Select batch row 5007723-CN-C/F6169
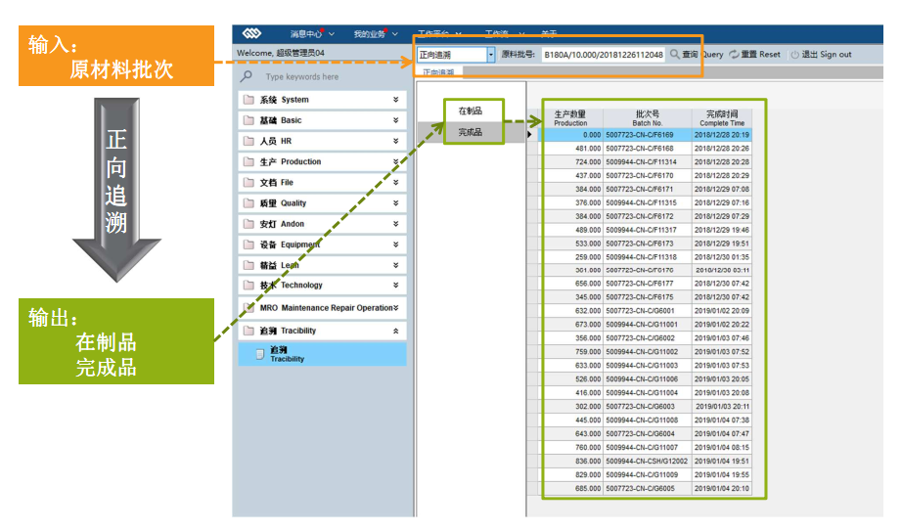Image resolution: width=902 pixels, height=532 pixels. (x=640, y=135)
